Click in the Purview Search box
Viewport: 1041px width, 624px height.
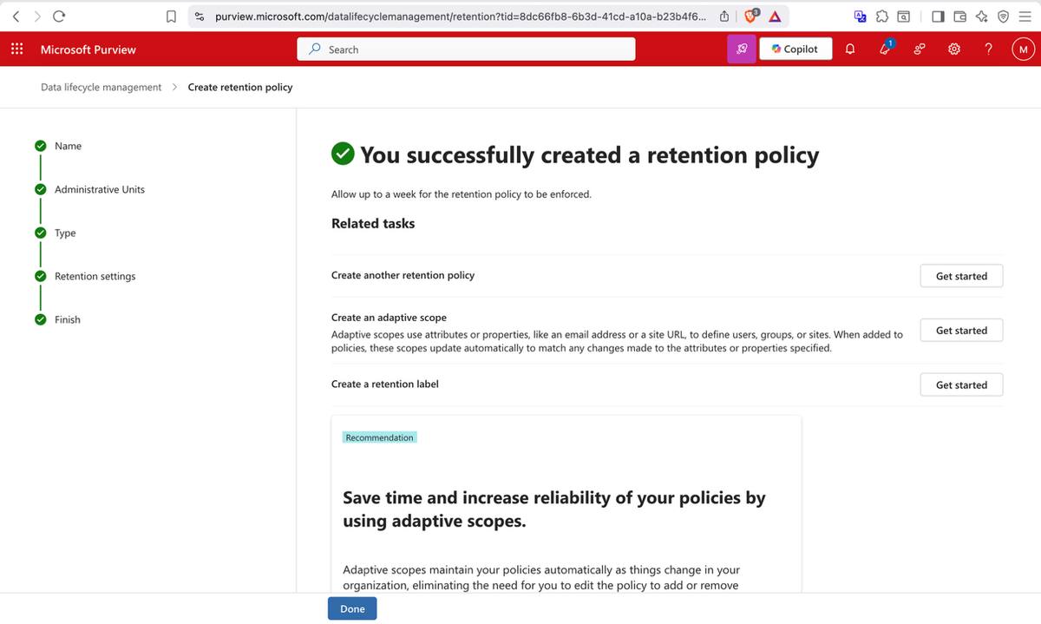click(x=466, y=49)
